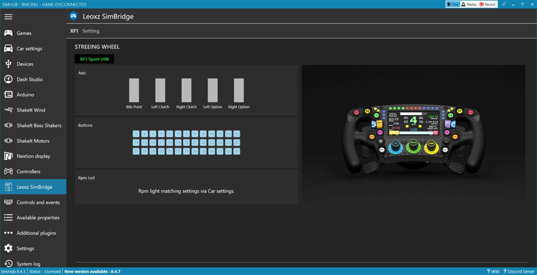The height and width of the screenshot is (275, 537).
Task: Click the XF1 Sport USB button
Action: point(94,59)
